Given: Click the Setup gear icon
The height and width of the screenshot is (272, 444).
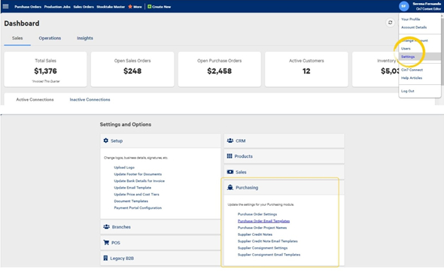Looking at the screenshot, I should [x=105, y=141].
